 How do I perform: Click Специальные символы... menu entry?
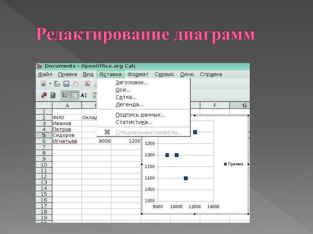pyautogui.click(x=144, y=132)
